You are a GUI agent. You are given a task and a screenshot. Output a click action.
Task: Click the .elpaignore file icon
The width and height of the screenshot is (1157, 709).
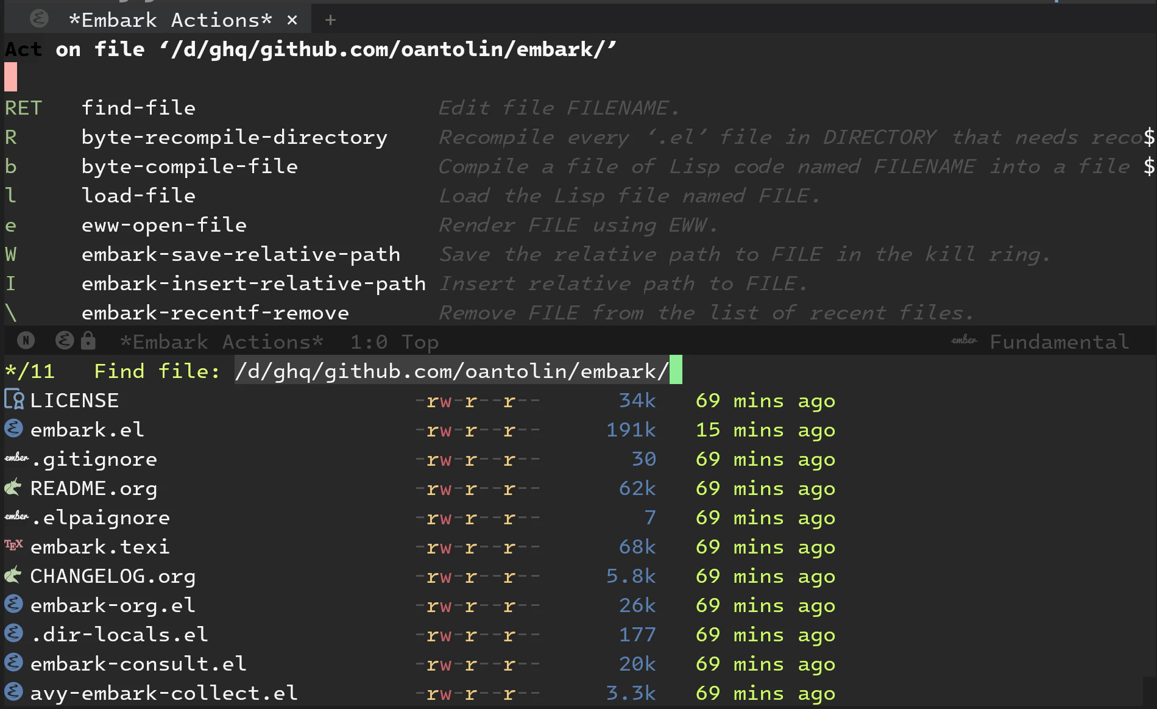(16, 516)
